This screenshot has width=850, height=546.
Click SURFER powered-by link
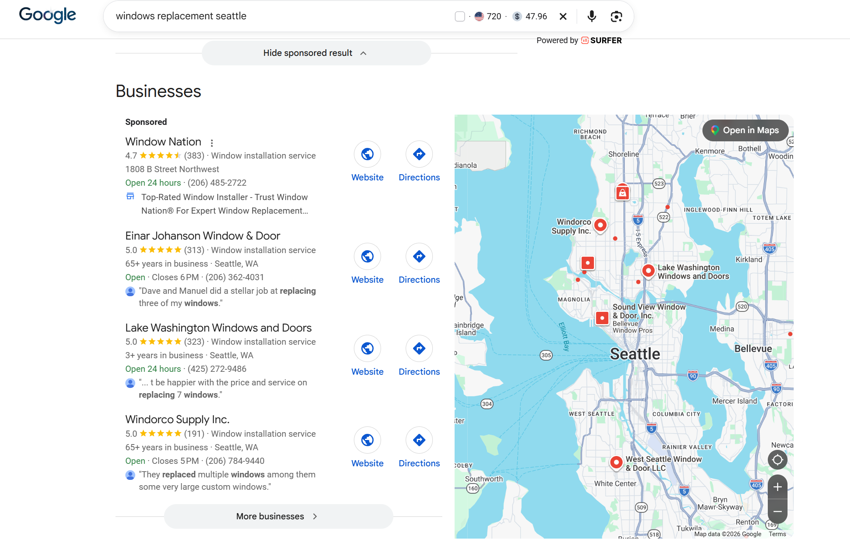tap(601, 40)
